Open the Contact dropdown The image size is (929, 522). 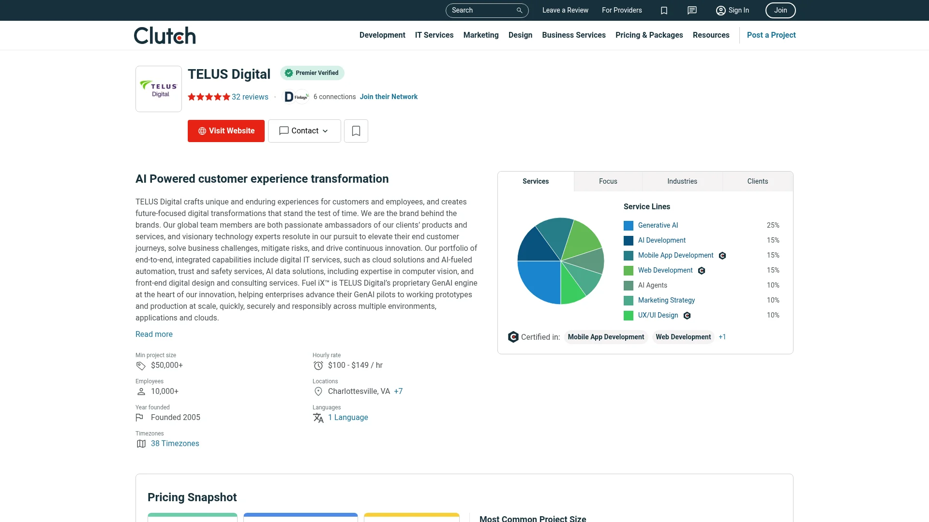[304, 131]
